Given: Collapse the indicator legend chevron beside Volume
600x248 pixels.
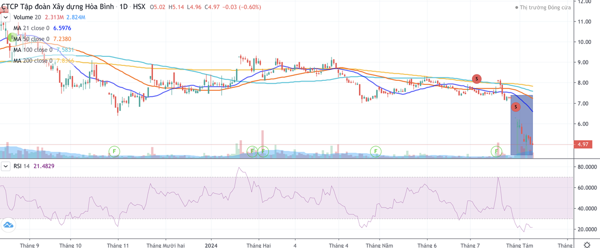Looking at the screenshot, I should pos(5,17).
